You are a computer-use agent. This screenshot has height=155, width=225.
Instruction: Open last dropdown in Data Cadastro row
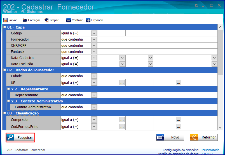tap(214, 58)
